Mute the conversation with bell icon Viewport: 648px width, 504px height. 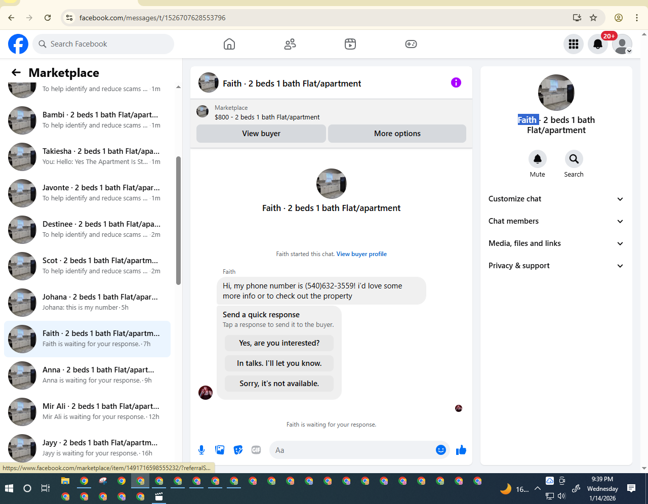538,159
